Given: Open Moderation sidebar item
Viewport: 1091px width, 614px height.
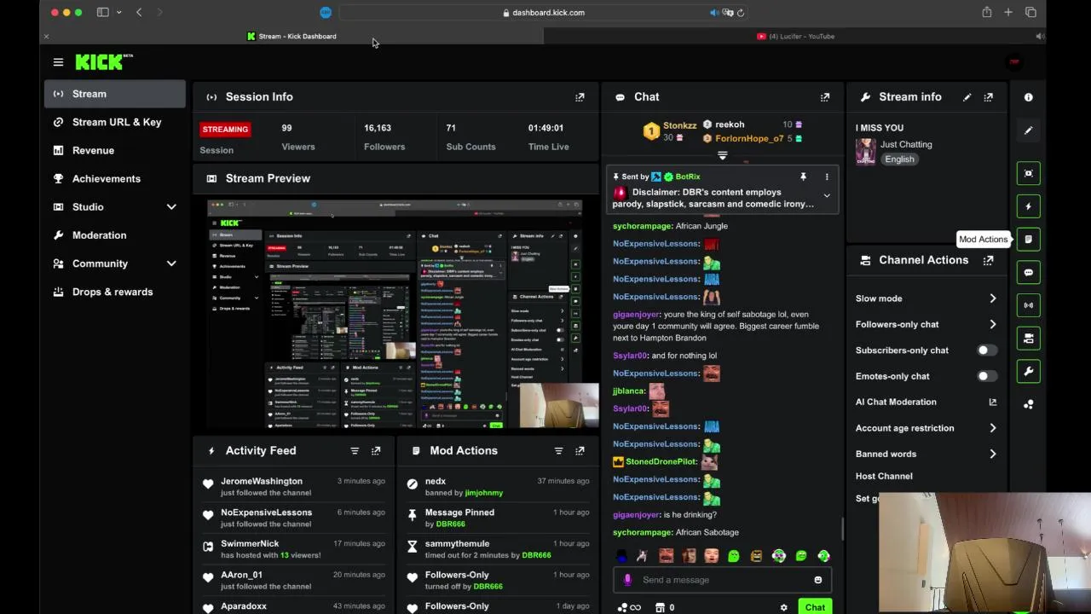Looking at the screenshot, I should click(x=115, y=235).
